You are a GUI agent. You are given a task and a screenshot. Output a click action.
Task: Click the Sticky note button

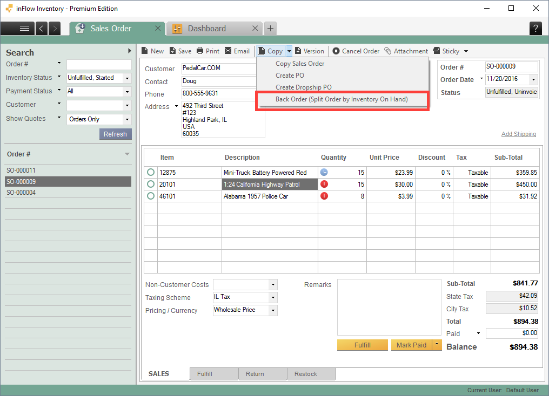446,51
